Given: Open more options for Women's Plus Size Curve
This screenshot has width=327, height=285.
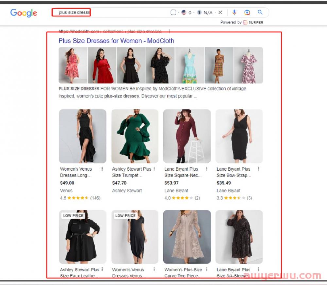Looking at the screenshot, I should tap(206, 269).
